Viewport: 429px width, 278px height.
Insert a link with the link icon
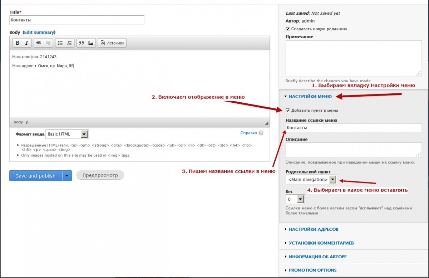[39, 43]
